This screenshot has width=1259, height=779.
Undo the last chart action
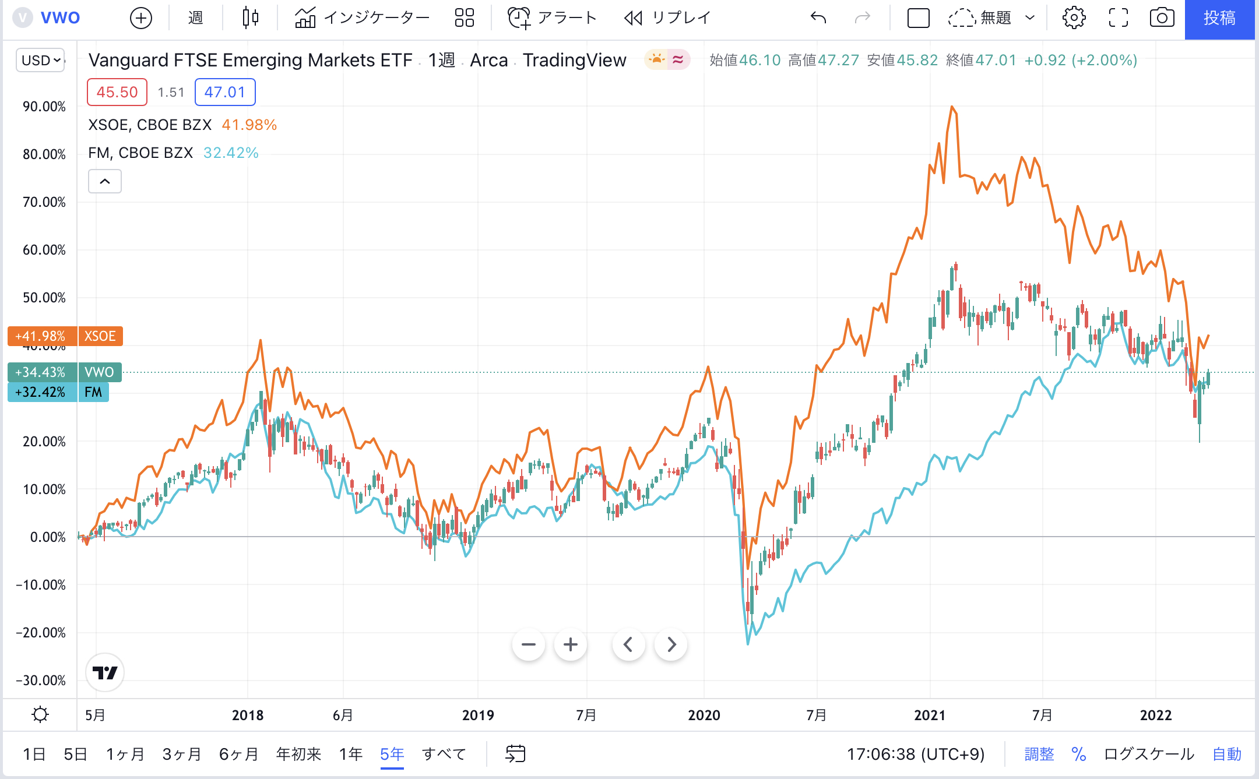point(818,18)
